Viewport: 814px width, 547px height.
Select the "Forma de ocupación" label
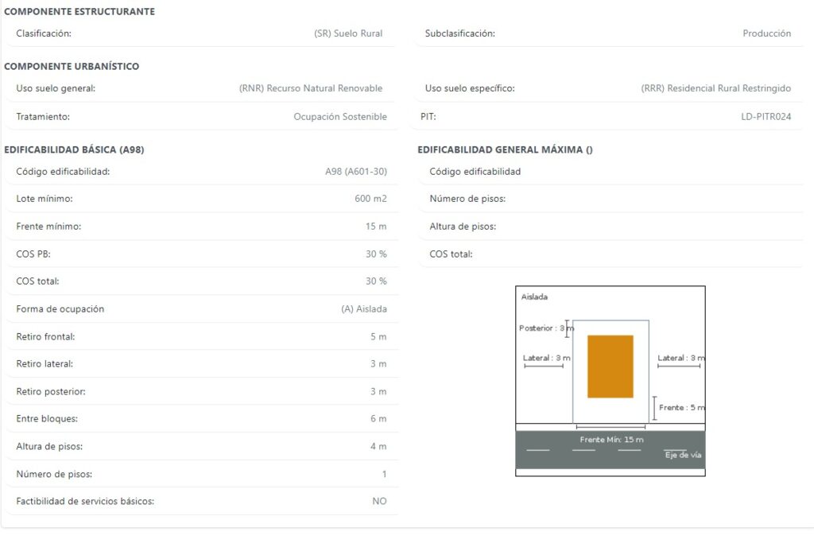coord(60,308)
